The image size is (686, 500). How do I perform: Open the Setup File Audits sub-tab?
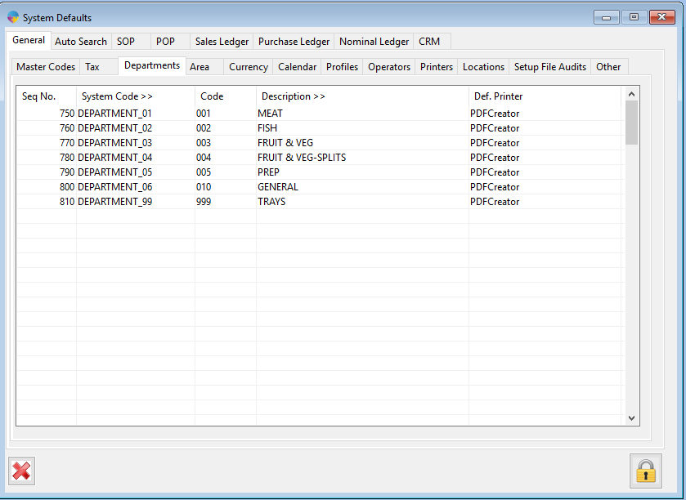click(x=550, y=67)
